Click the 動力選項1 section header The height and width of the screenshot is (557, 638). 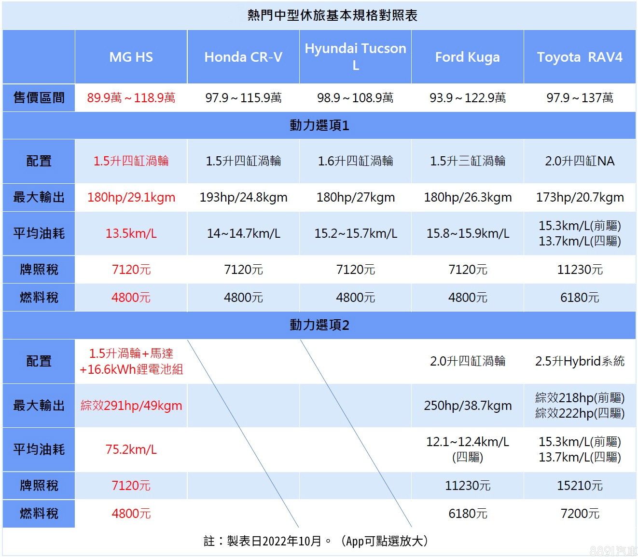coord(319,125)
